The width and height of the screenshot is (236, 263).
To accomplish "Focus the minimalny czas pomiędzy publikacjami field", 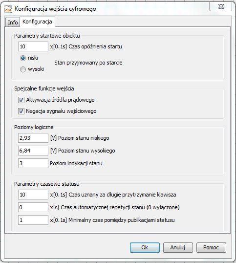I will [33, 220].
